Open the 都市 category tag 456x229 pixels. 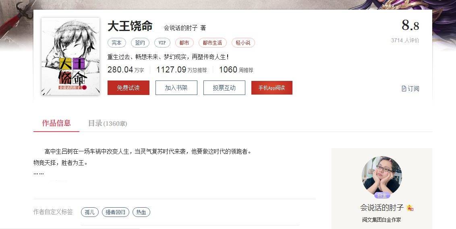click(184, 43)
